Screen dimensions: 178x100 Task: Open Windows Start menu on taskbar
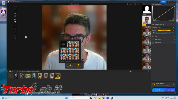[67, 98]
